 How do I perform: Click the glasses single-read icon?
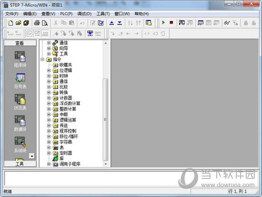[227, 23]
